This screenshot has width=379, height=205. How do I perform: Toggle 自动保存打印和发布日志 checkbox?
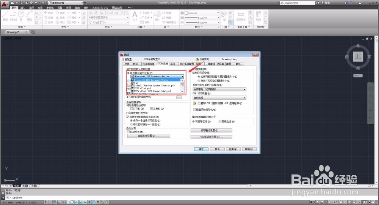click(x=128, y=117)
